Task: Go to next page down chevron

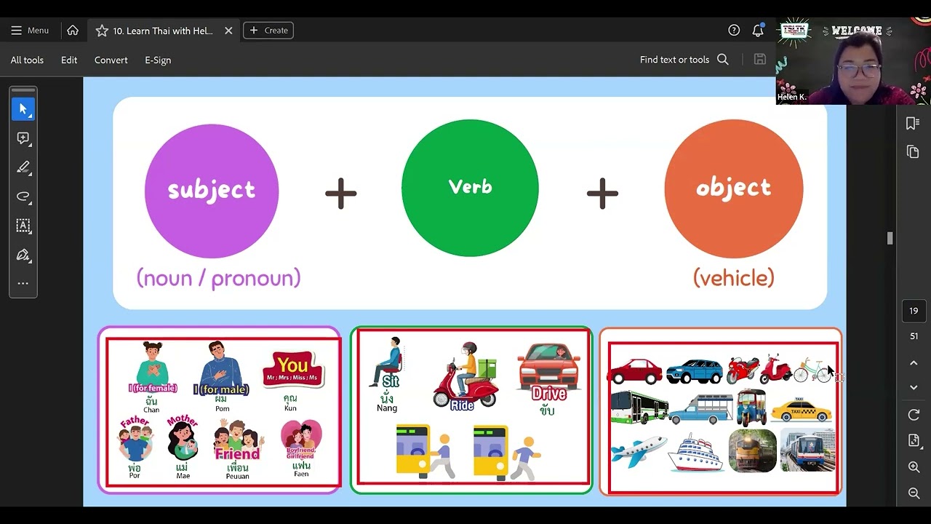Action: pyautogui.click(x=914, y=388)
